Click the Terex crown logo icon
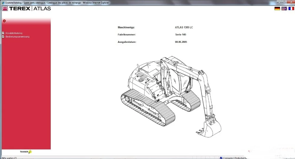 [x=5, y=9]
